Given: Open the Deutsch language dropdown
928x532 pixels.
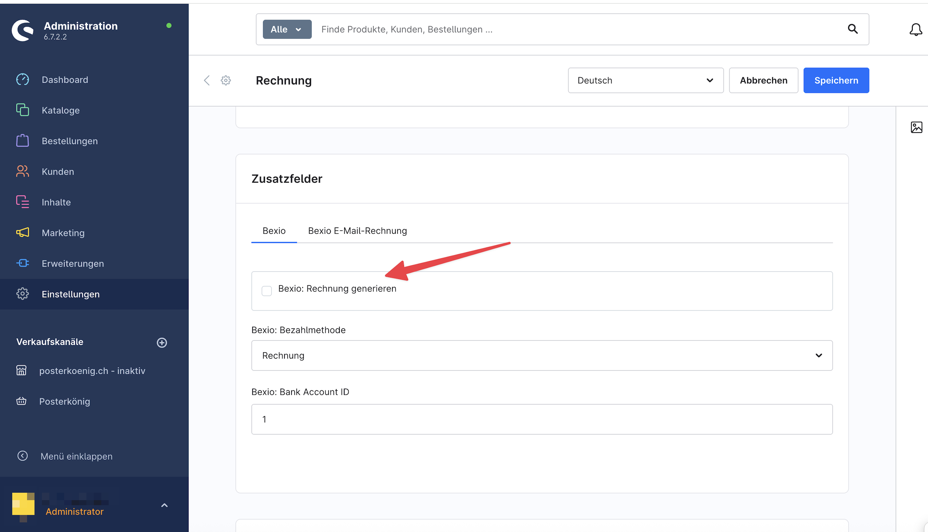Looking at the screenshot, I should pos(645,80).
